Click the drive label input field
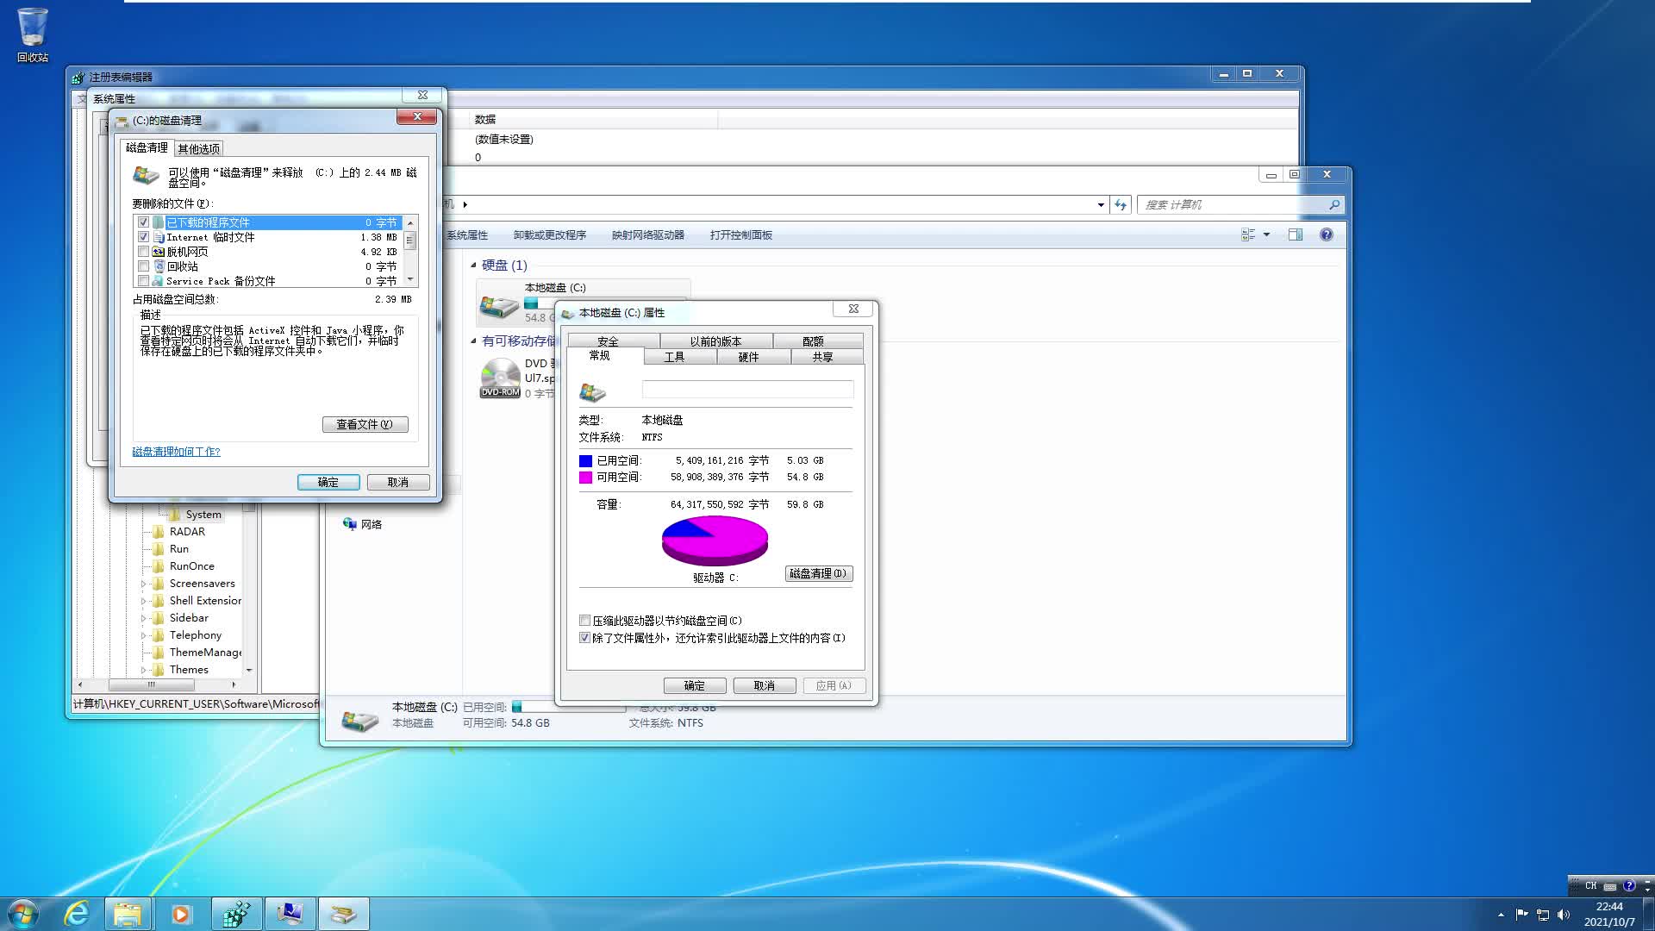Screen dimensions: 1655x931 tap(748, 390)
